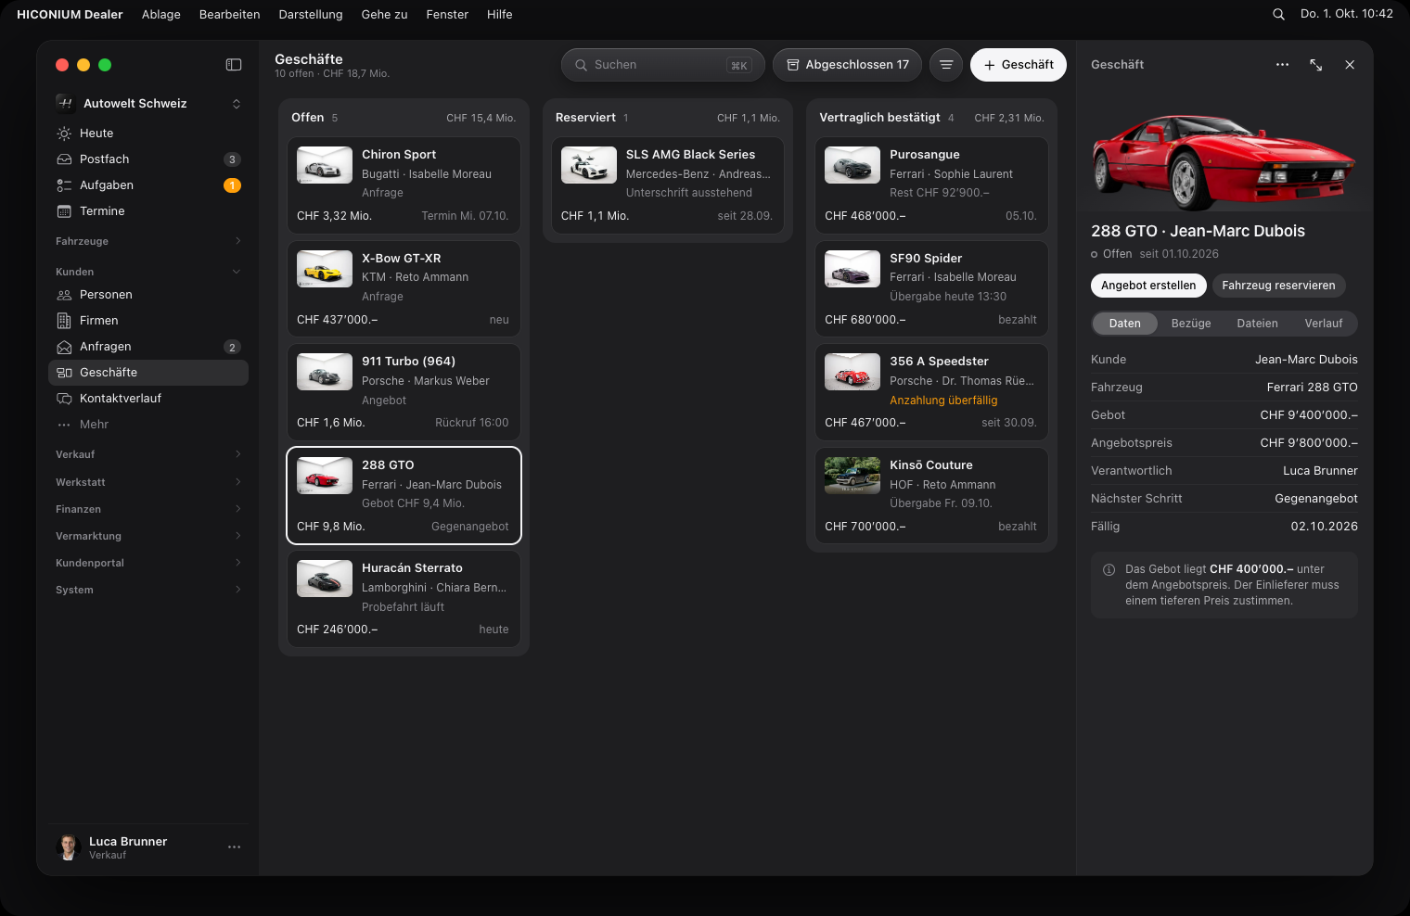The image size is (1410, 916).
Task: Open the Chiron Sport deal card
Action: [404, 185]
